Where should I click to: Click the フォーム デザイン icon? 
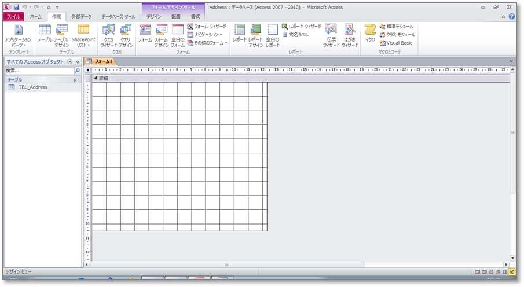tap(162, 36)
